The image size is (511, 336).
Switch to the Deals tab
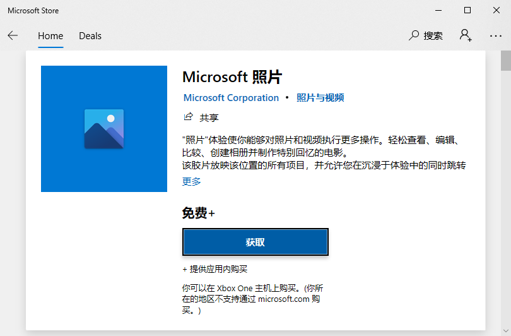click(90, 36)
